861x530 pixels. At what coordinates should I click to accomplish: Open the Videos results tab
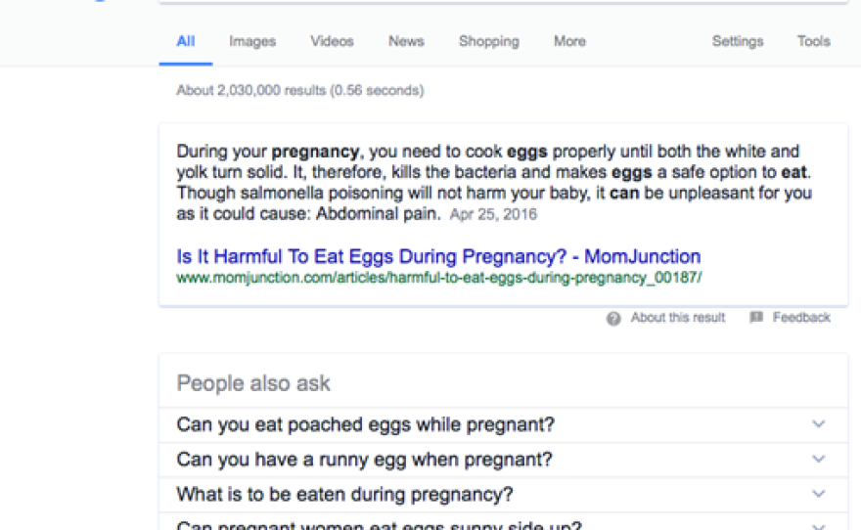click(x=332, y=41)
